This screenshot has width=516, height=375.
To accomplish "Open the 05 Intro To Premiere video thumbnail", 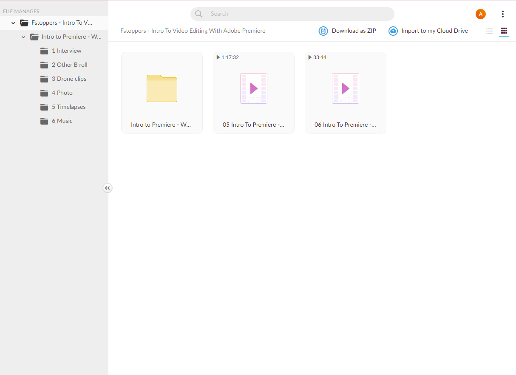I will (x=254, y=88).
